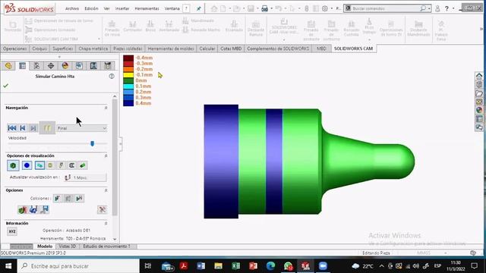This screenshot has width=486, height=273.
Task: Click the show difference icon under Opciones
Action: [22, 210]
